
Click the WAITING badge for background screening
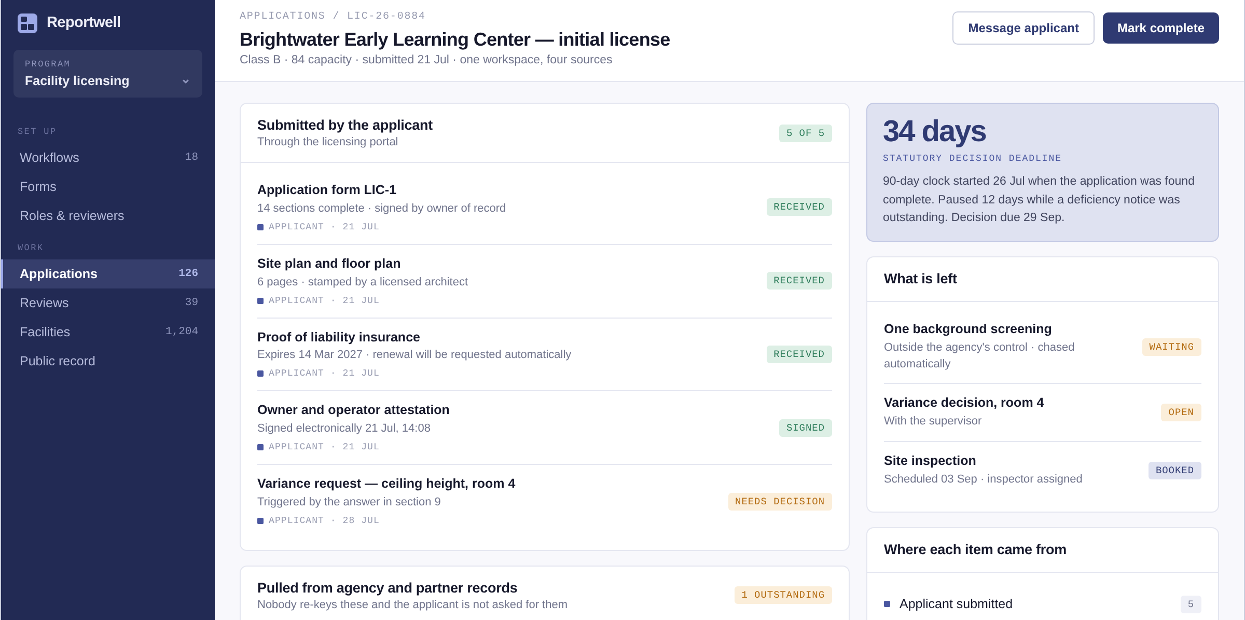click(x=1171, y=347)
